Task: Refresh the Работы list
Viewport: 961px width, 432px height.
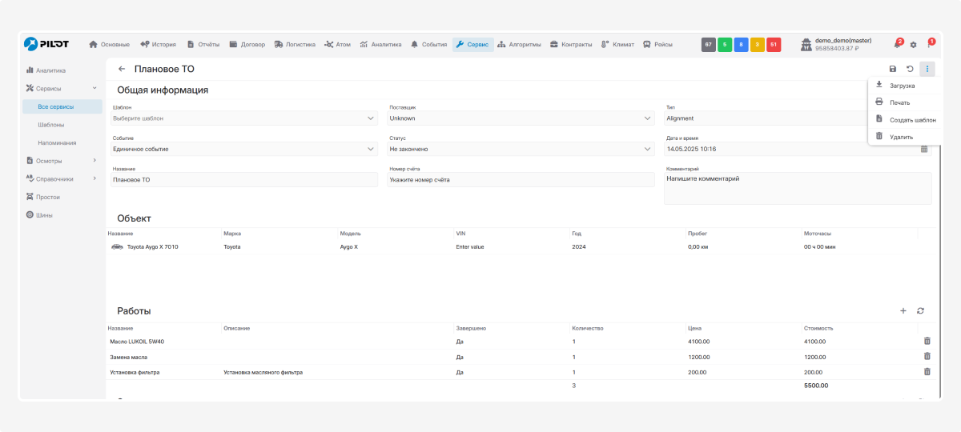Action: (x=921, y=310)
